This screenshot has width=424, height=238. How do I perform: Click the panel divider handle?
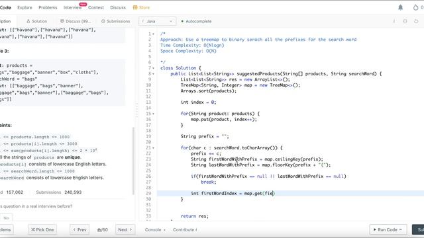pyautogui.click(x=137, y=110)
